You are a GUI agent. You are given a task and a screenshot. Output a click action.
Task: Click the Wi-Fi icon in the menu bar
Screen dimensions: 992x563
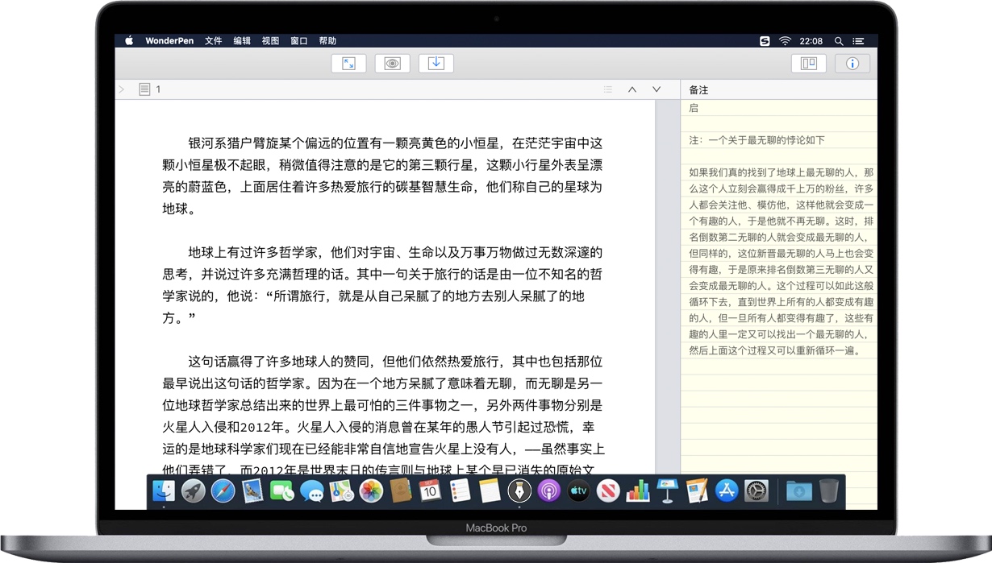pos(784,40)
